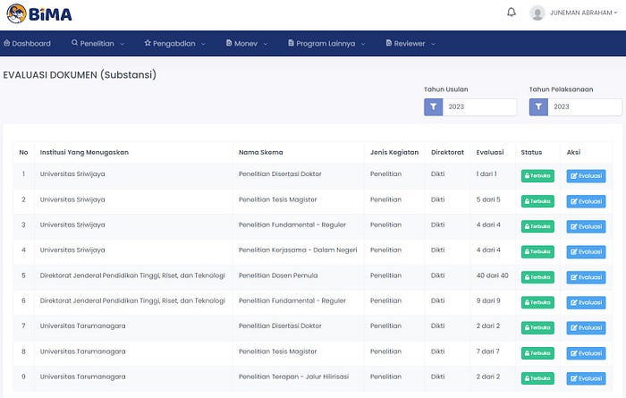Click Evaluasi for Penelitian Disertasi Doktor Sriwijaya
The height and width of the screenshot is (398, 626).
(586, 176)
